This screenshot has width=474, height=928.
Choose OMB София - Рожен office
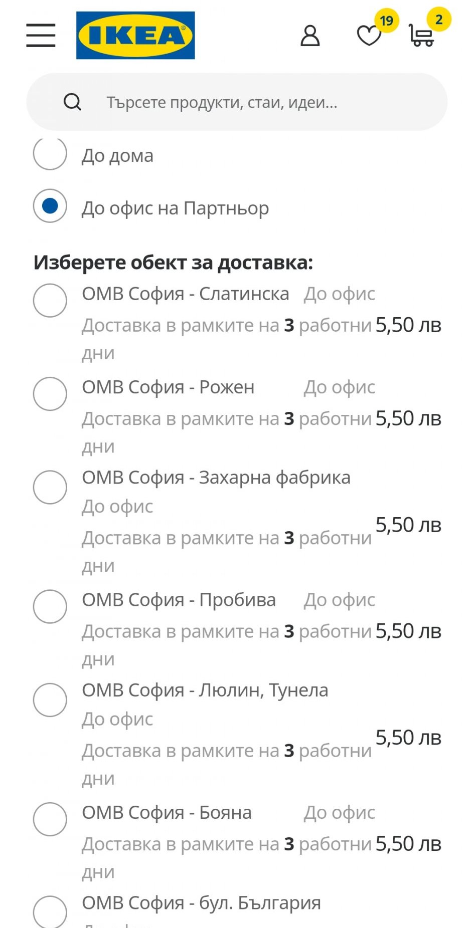[x=50, y=394]
